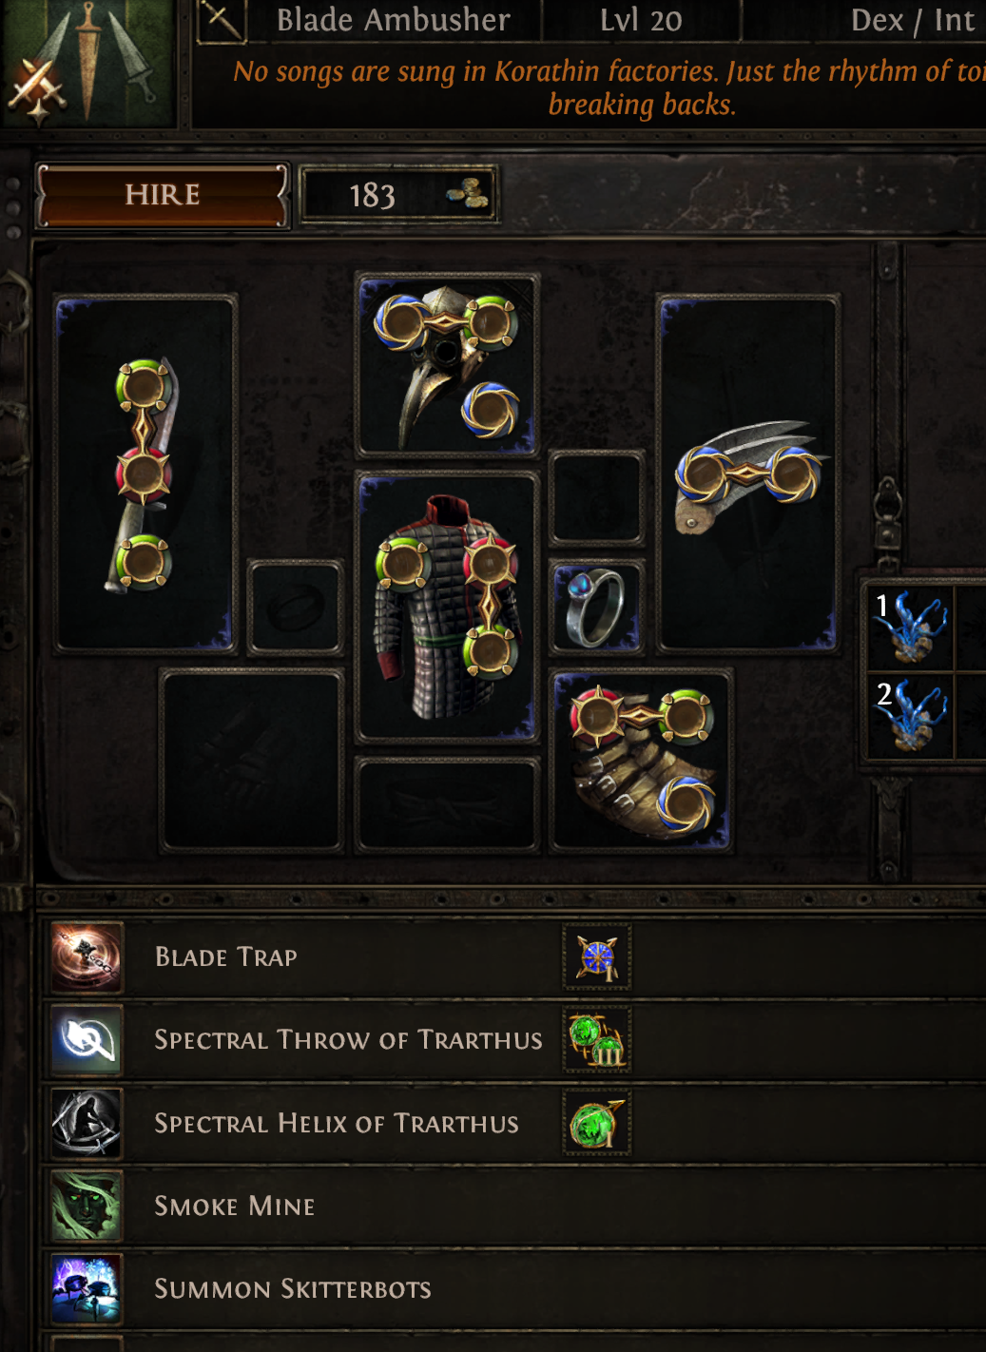Select the sapphire ring item
Viewport: 986px width, 1352px height.
[597, 608]
